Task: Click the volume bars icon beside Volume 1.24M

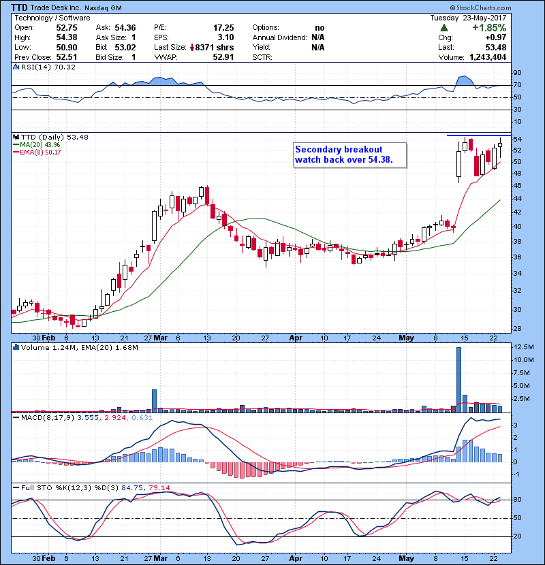Action: coord(16,347)
